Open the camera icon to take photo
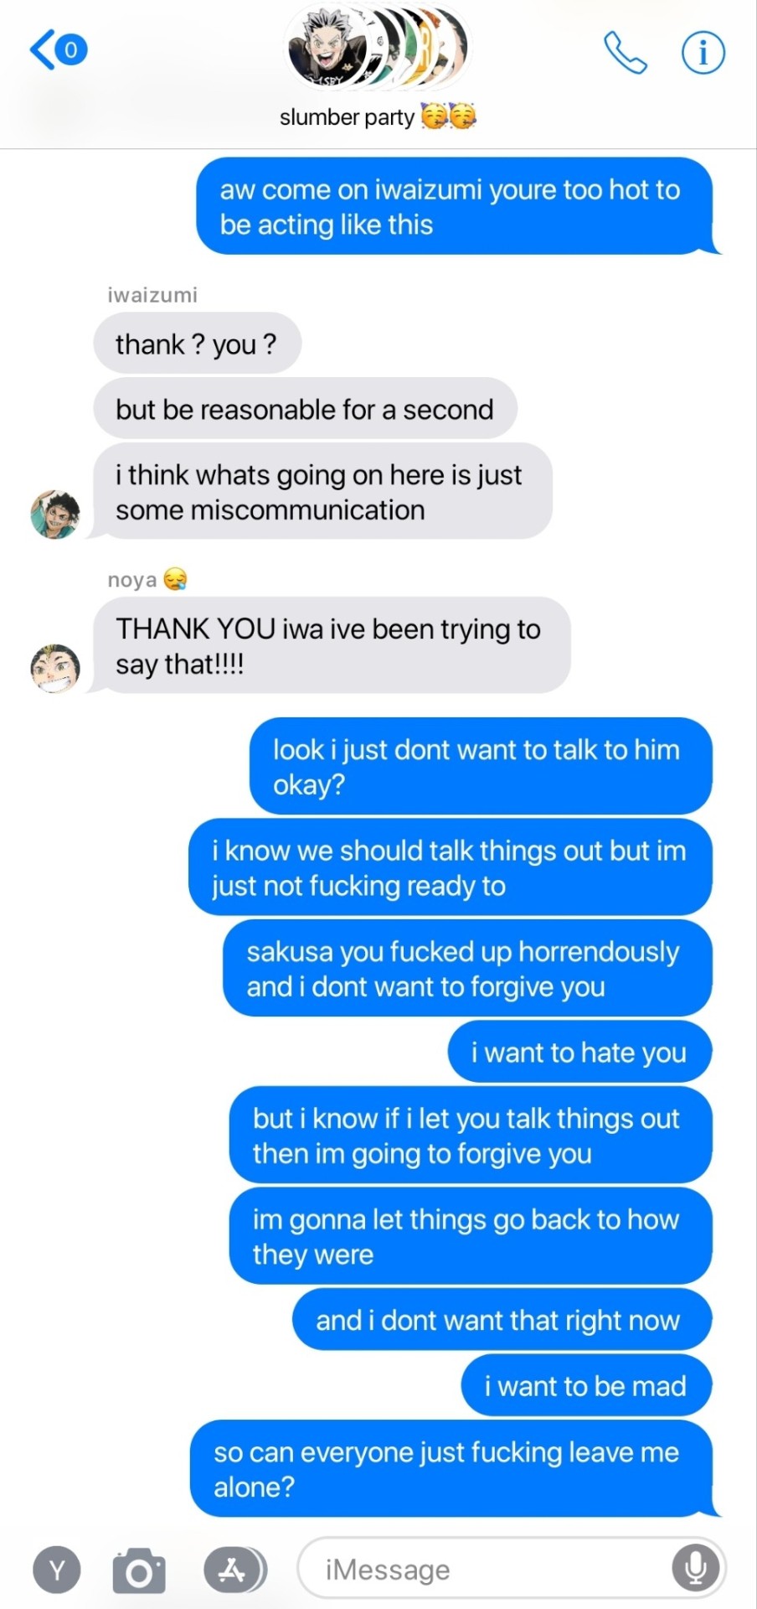This screenshot has width=757, height=1609. tap(139, 1570)
